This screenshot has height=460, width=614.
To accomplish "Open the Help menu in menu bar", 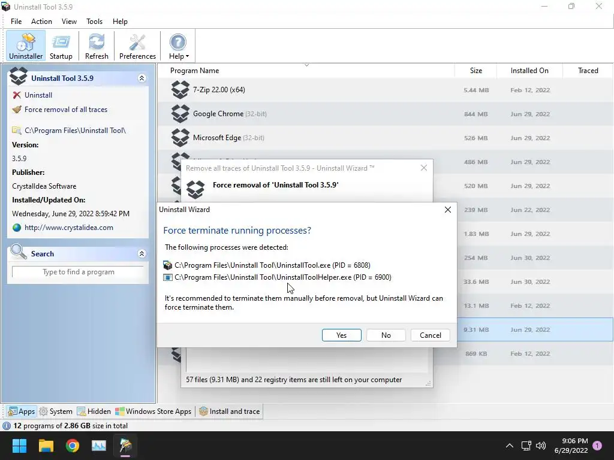I will coord(120,22).
